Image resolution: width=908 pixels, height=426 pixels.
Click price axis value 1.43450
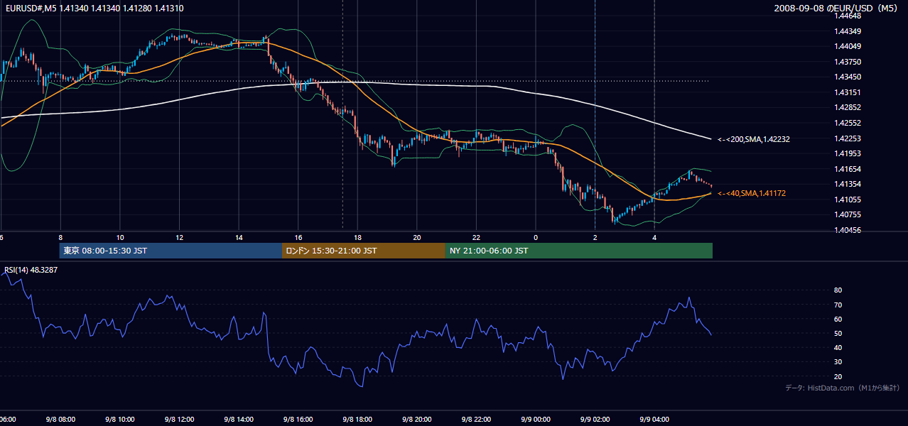848,77
